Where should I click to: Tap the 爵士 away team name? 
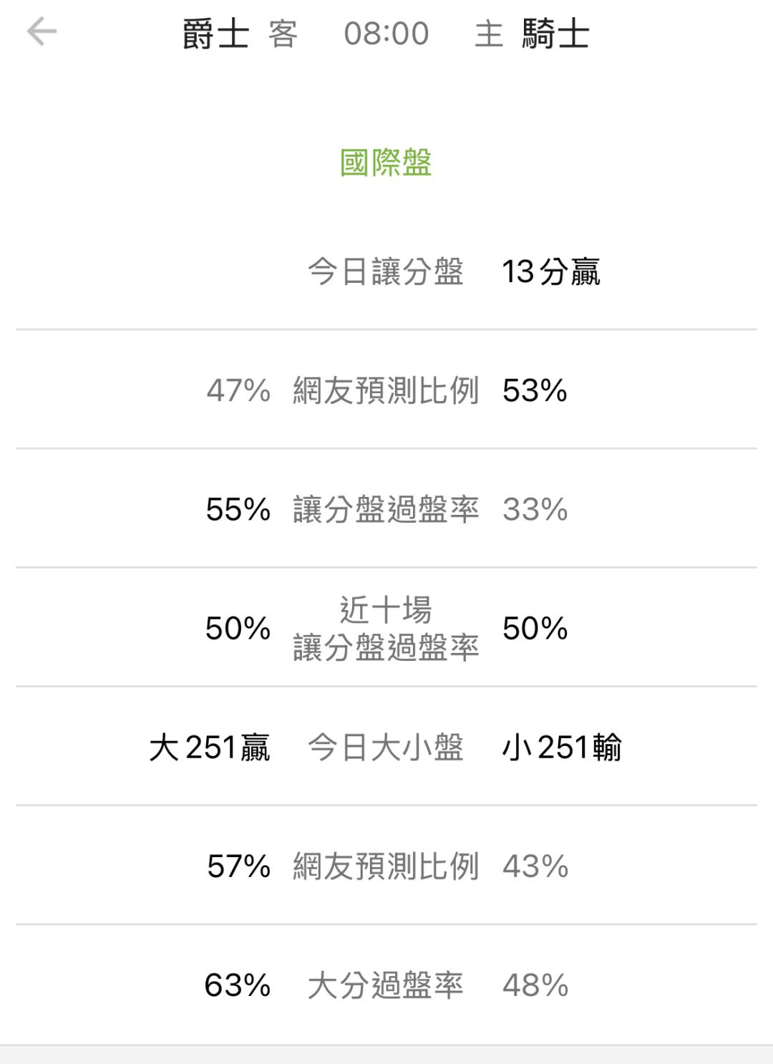click(215, 34)
